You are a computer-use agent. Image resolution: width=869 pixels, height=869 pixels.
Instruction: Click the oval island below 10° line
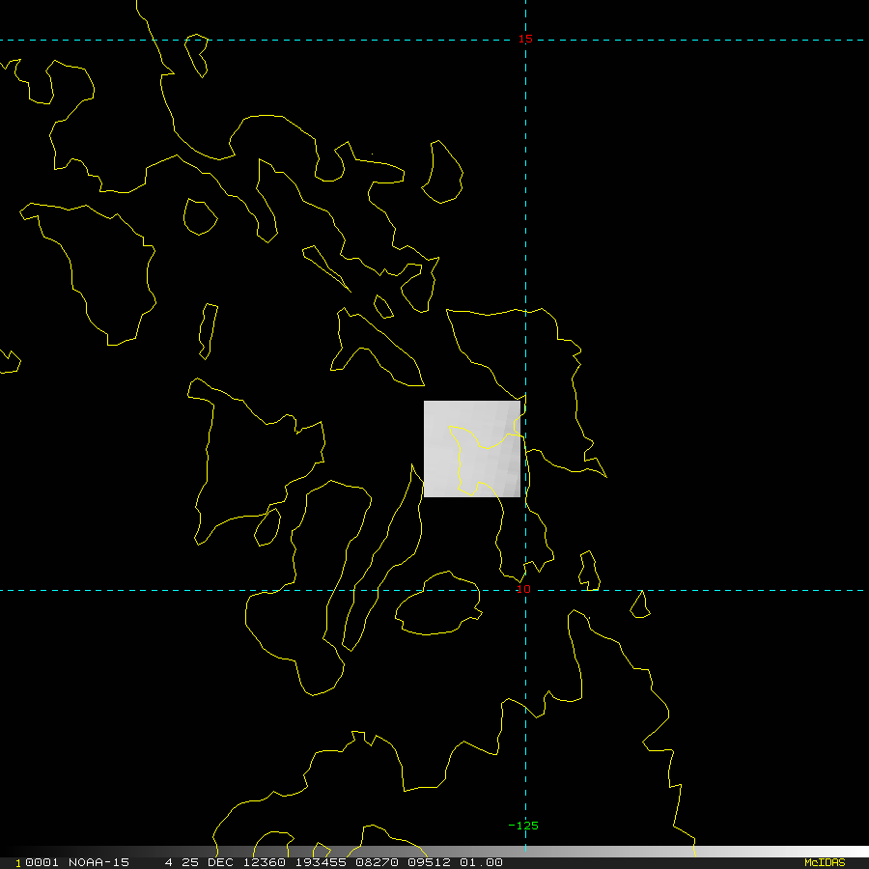[x=439, y=608]
